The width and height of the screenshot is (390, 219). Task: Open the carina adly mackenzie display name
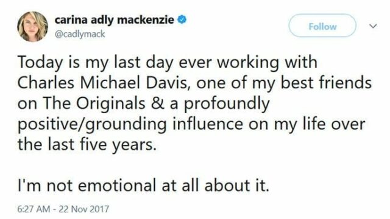pyautogui.click(x=114, y=20)
